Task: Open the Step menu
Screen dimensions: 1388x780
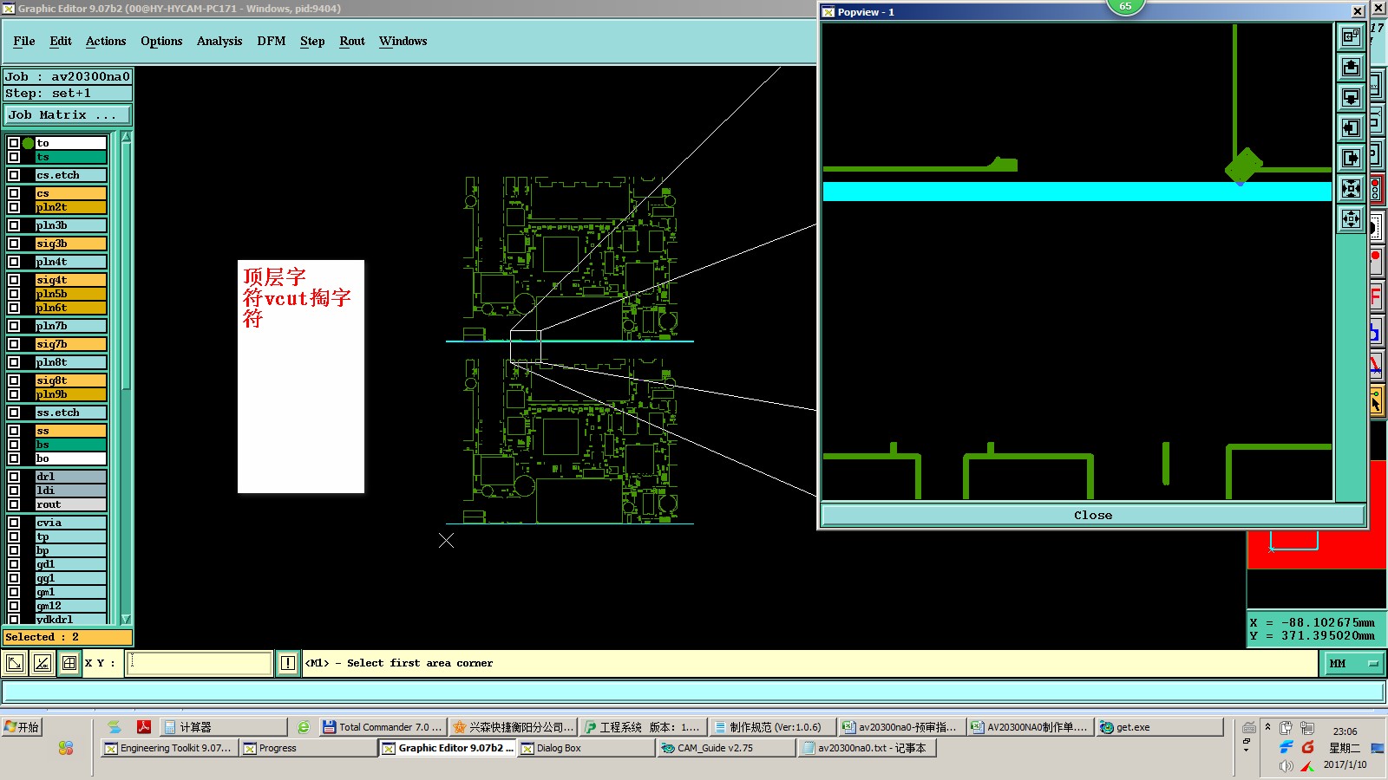Action: click(312, 41)
